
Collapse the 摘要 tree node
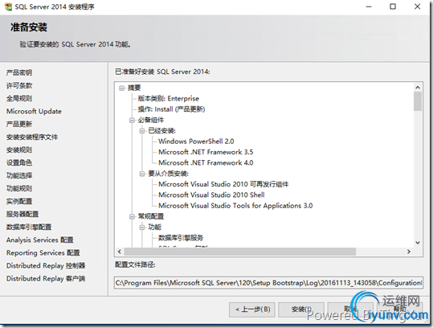[x=121, y=88]
